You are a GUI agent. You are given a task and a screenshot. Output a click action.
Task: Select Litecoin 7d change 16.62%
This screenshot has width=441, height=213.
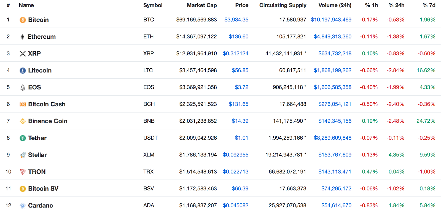pos(426,70)
